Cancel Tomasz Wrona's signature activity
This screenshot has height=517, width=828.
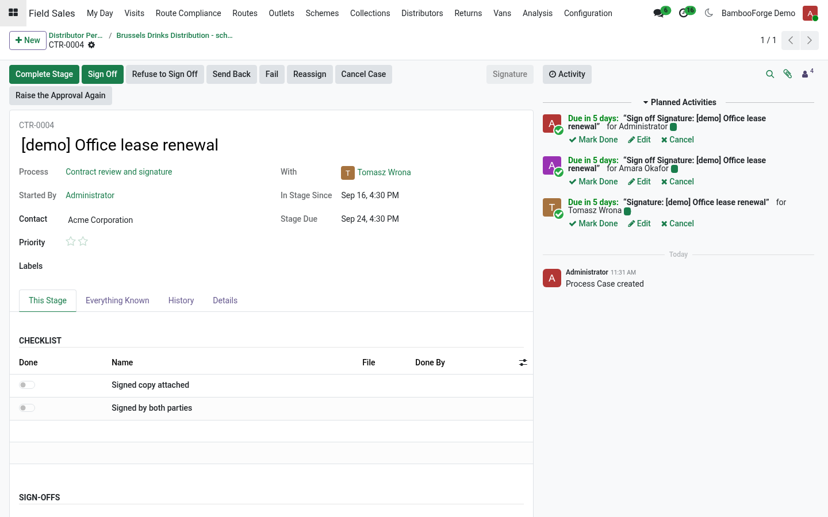point(677,223)
